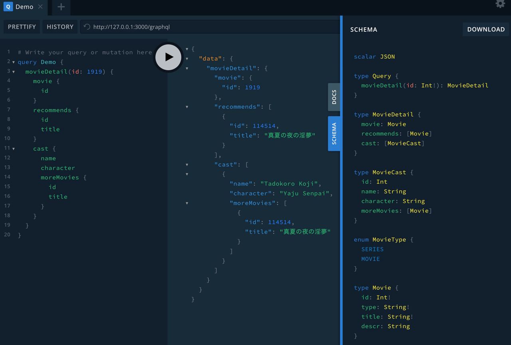This screenshot has width=511, height=345.
Task: Collapse the cast fold arrow at line 11
Action: click(14, 149)
